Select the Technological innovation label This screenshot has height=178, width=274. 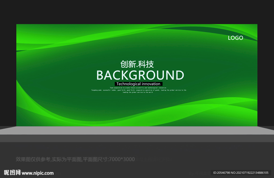(x=138, y=84)
